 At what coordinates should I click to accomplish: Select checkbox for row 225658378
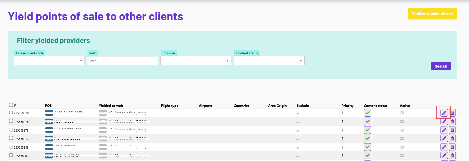pos(11,130)
